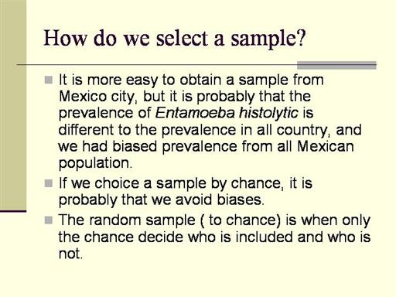Click the italic text 'Entamoeba histolytic'
396x297 pixels.
[x=227, y=113]
